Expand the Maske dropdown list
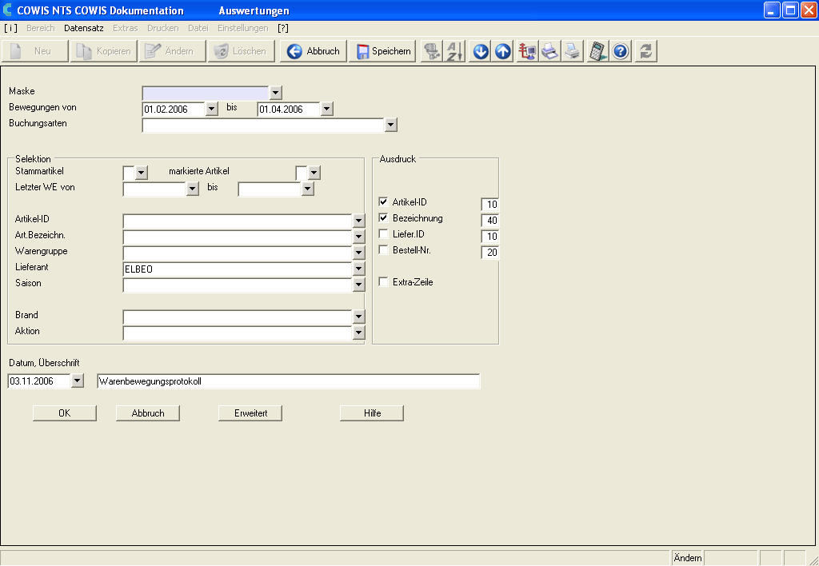This screenshot has height=566, width=819. (276, 93)
